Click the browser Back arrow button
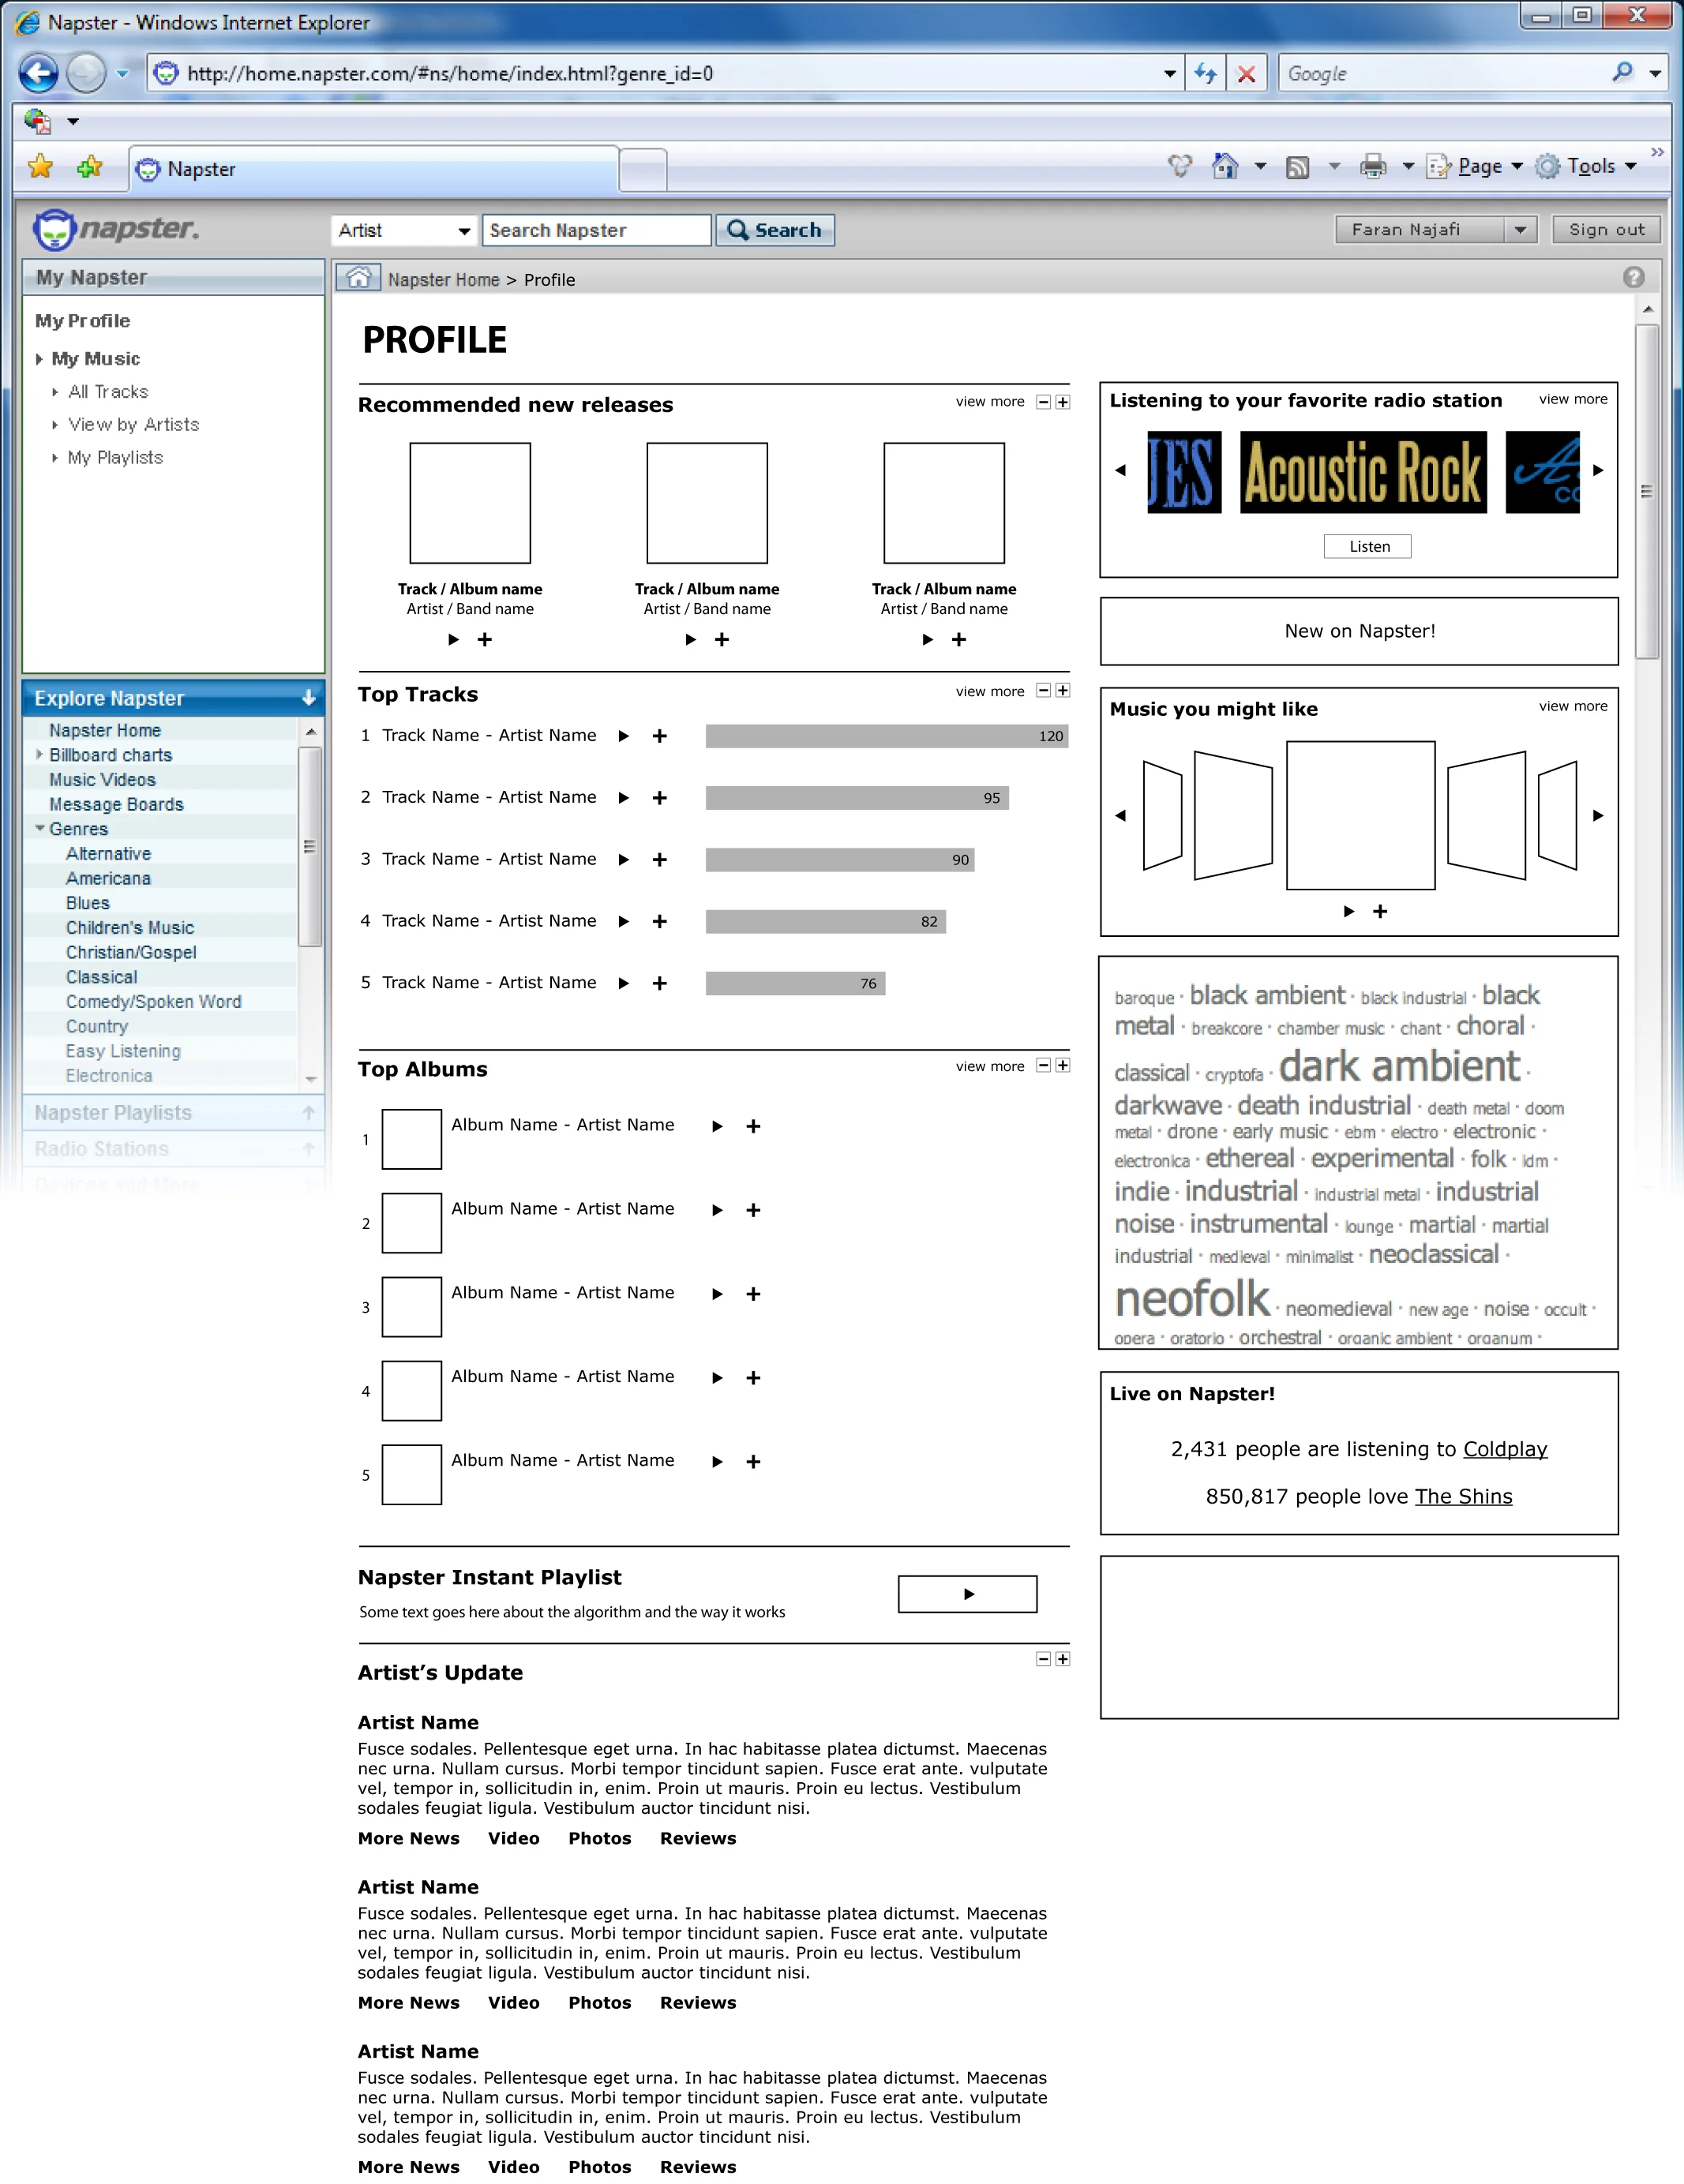1684x2184 pixels. pos(39,73)
